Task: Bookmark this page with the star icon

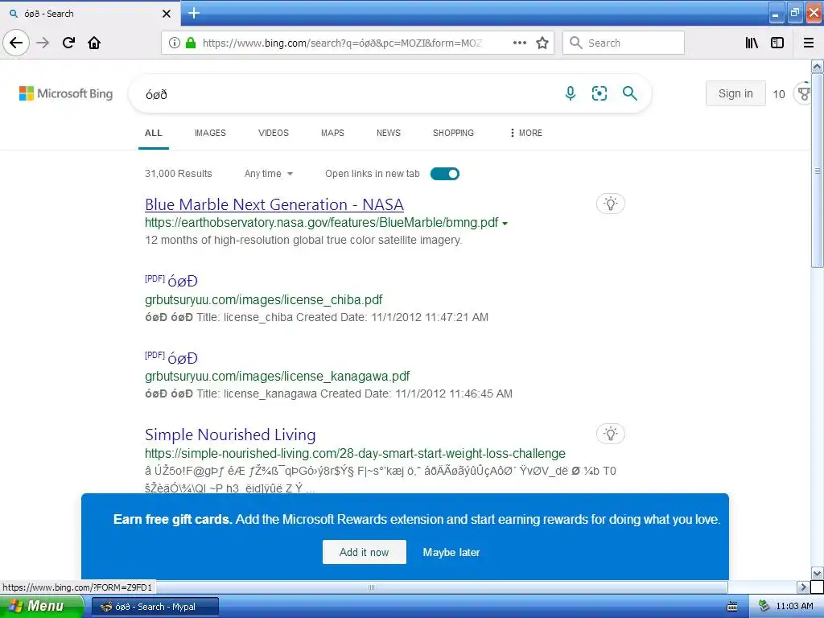Action: [542, 43]
